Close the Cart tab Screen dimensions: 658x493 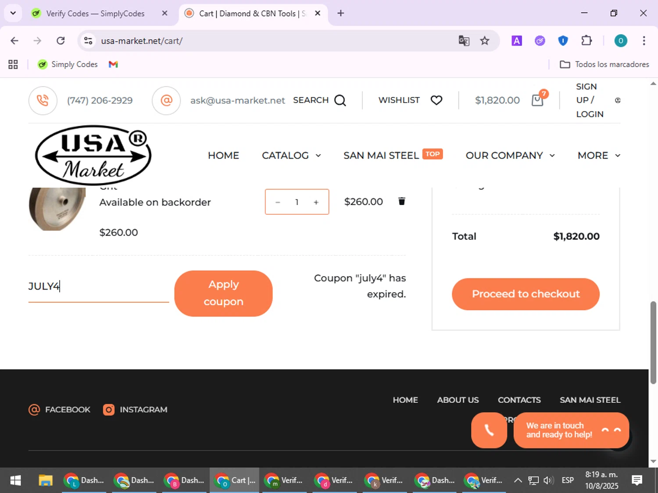tap(318, 13)
